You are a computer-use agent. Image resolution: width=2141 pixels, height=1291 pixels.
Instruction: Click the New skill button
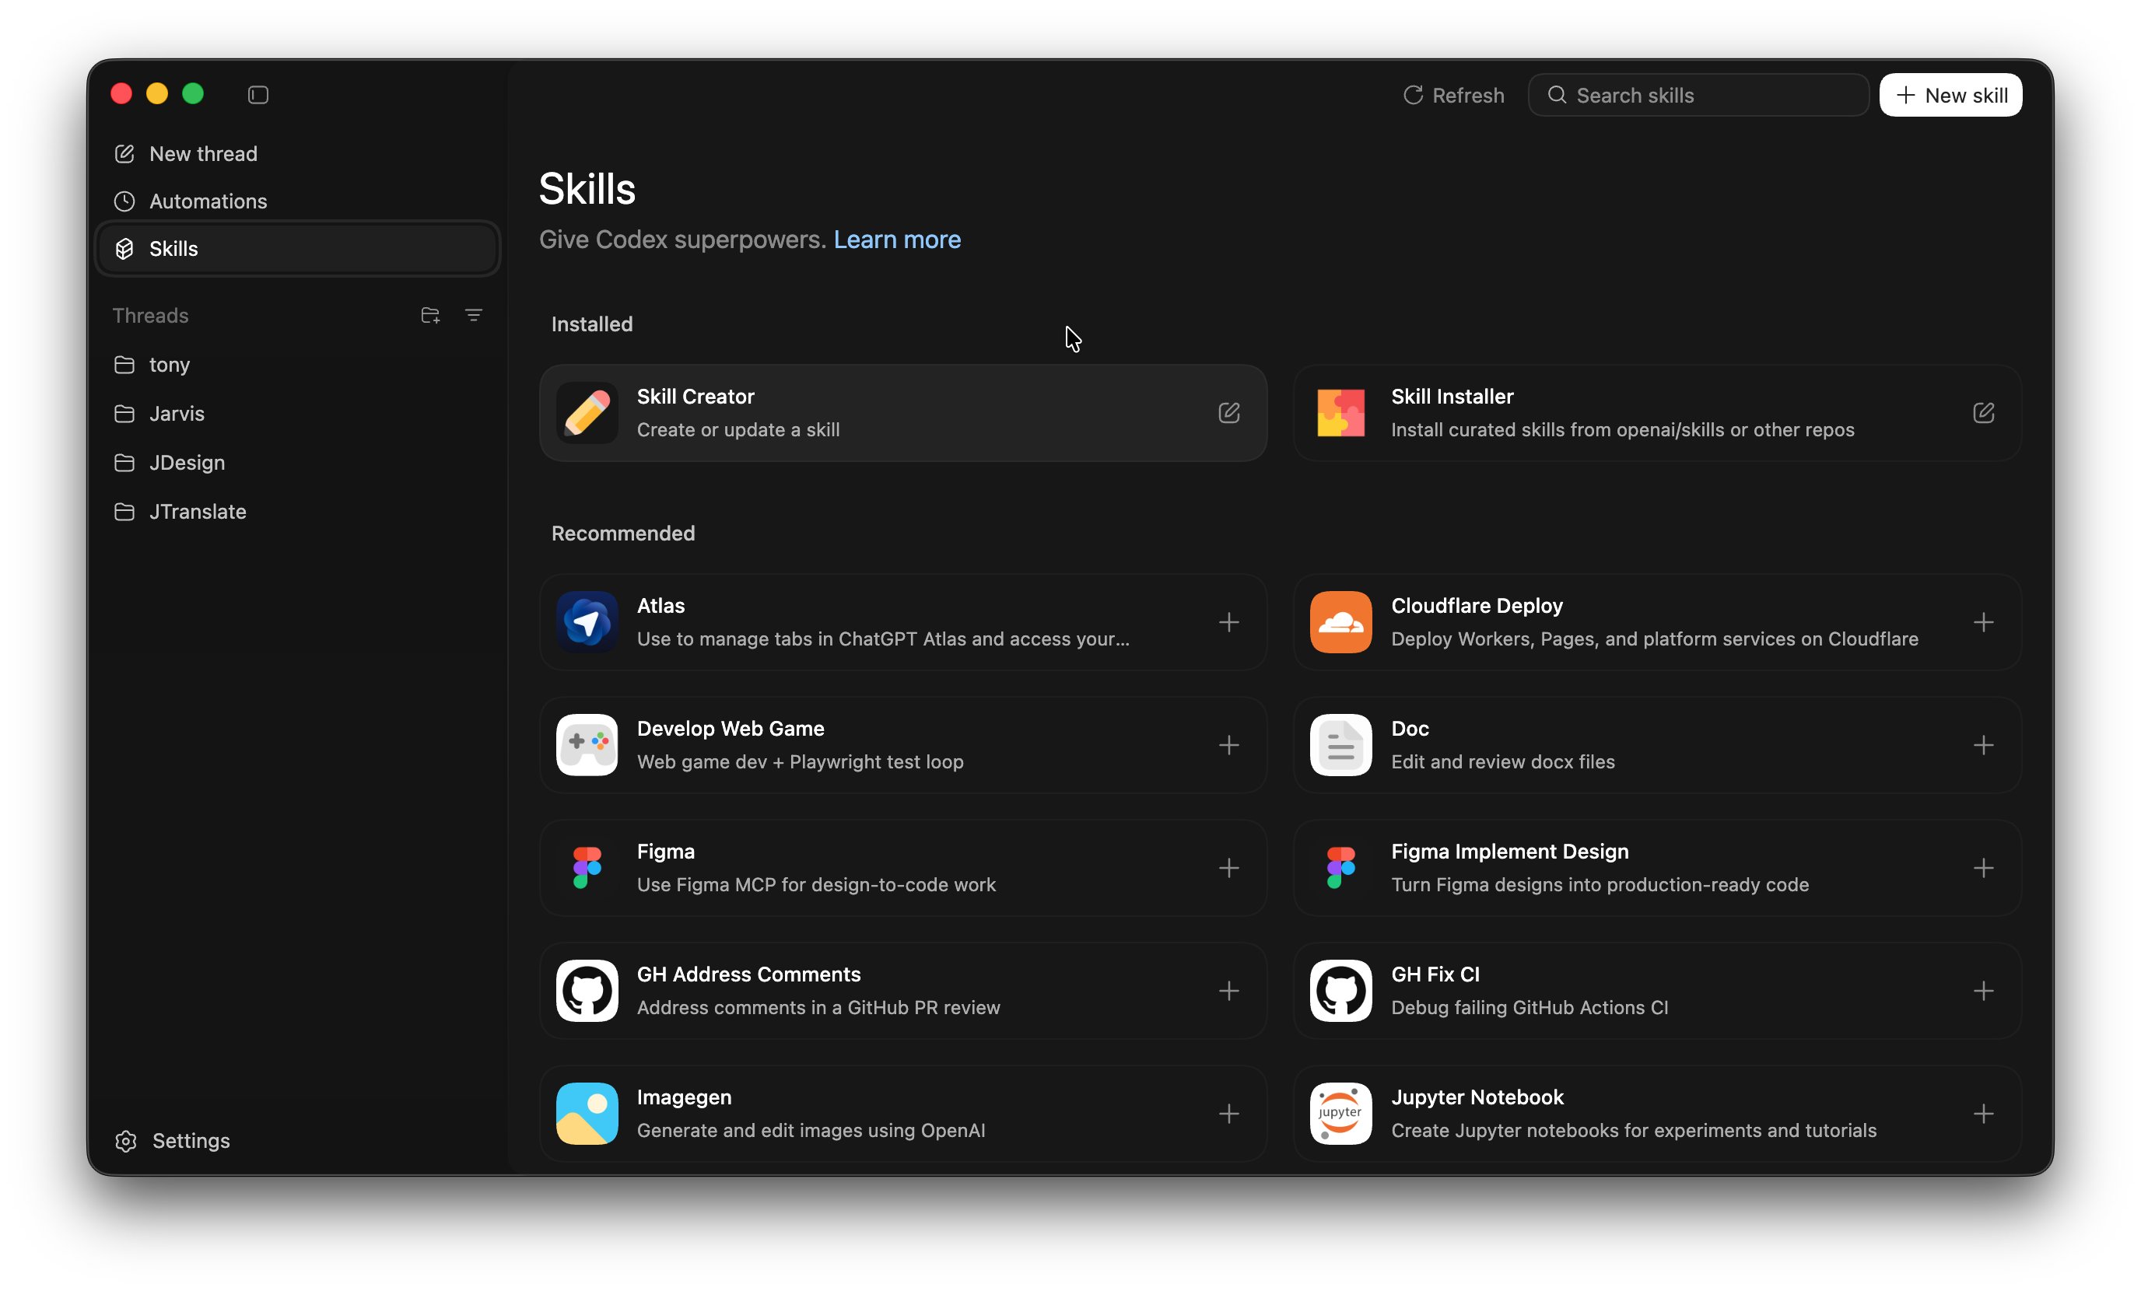(1950, 96)
